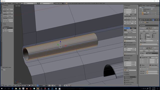Screen dimensions: 160x90
Task: Click Flip Direction button
Action: (x=8, y=21)
